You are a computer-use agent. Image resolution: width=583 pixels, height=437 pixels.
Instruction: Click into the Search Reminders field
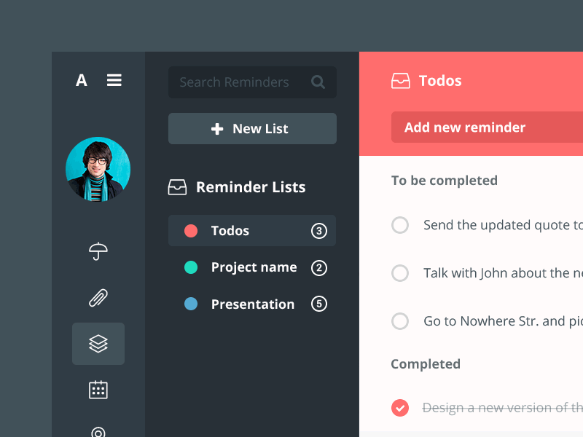click(252, 82)
